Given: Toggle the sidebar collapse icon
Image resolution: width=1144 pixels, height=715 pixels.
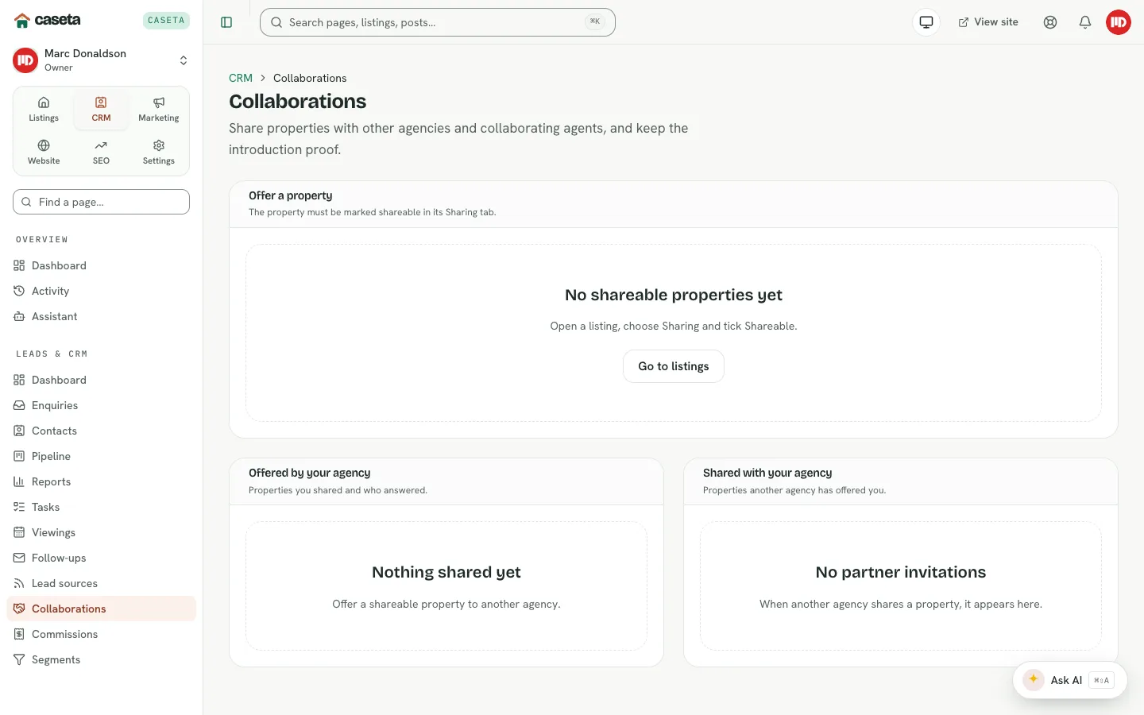Looking at the screenshot, I should [226, 22].
